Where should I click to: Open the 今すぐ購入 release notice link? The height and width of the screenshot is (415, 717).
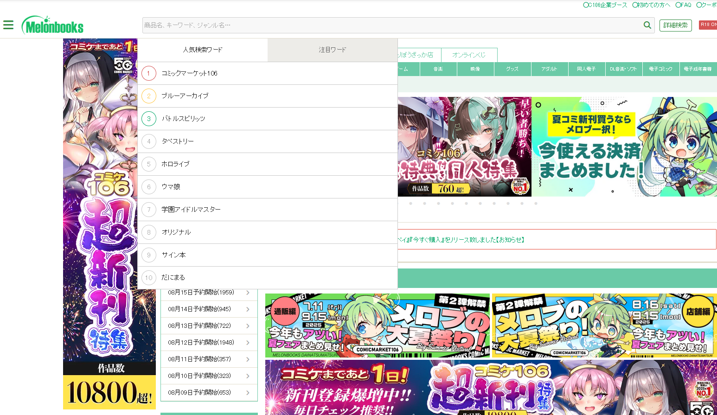[461, 240]
